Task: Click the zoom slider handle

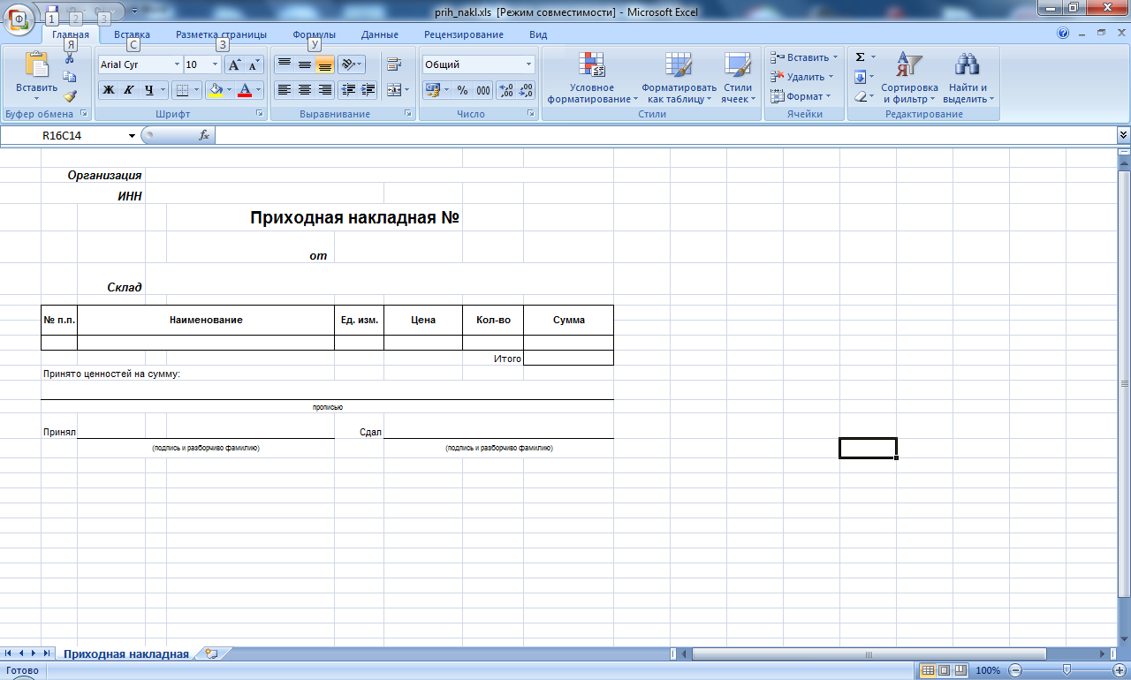Action: click(1066, 670)
